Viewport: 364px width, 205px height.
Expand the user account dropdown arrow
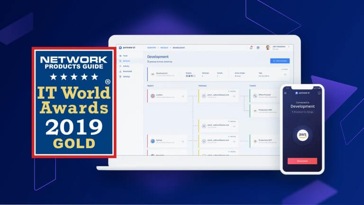[289, 47]
